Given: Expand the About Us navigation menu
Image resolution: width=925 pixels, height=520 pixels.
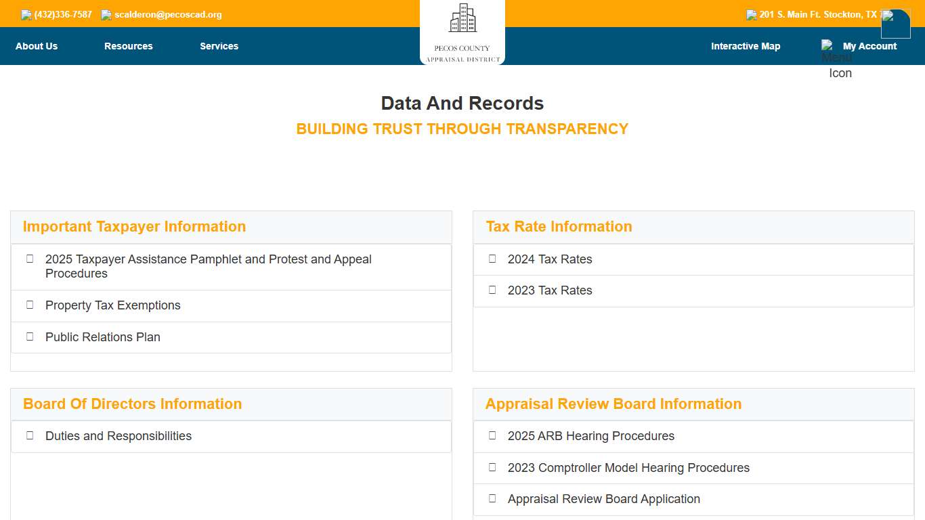Looking at the screenshot, I should pyautogui.click(x=36, y=46).
